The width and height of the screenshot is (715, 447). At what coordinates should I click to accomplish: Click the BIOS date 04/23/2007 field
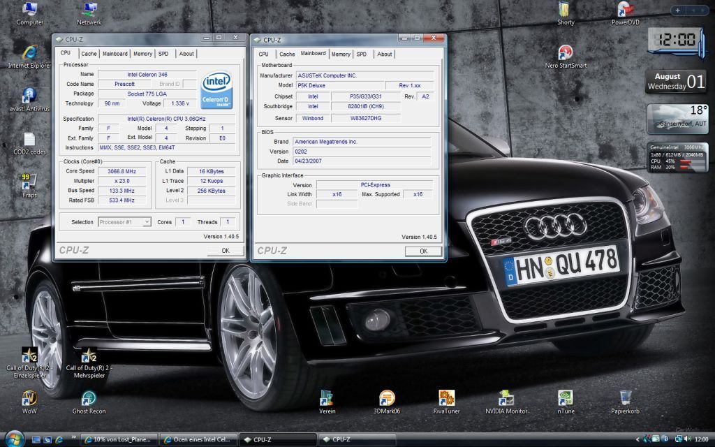coord(362,161)
